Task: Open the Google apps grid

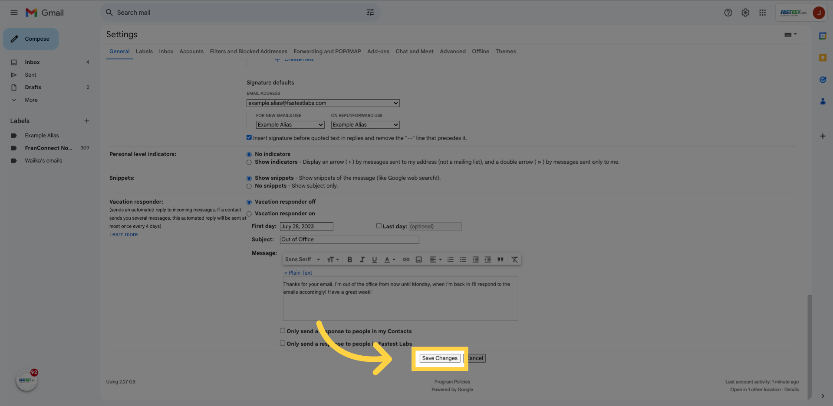Action: tap(763, 13)
